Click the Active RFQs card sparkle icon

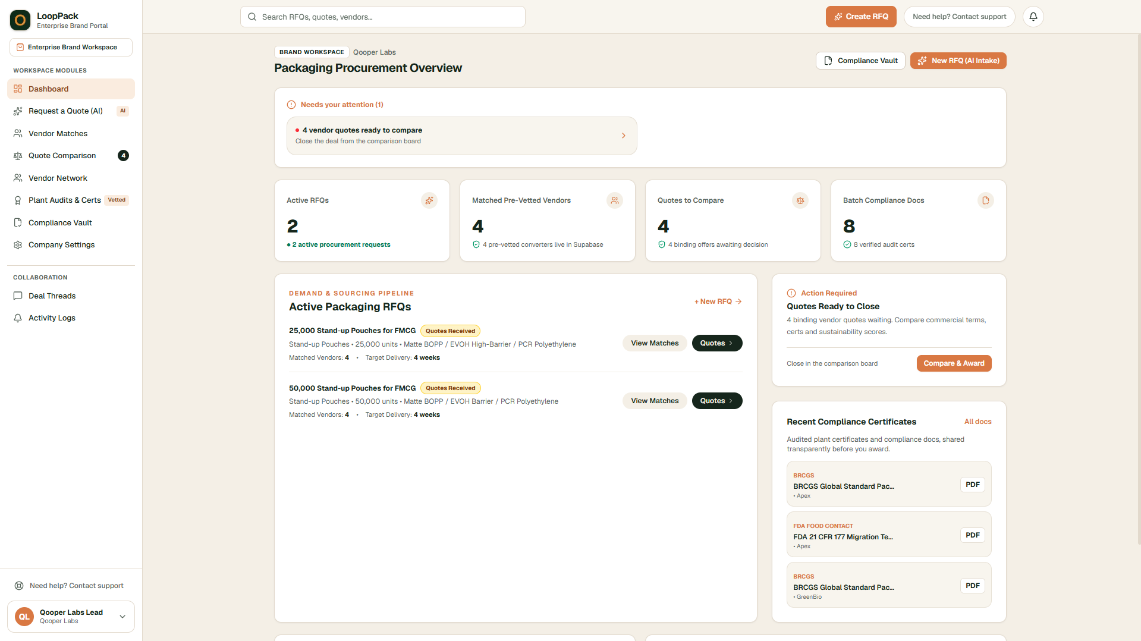point(429,200)
